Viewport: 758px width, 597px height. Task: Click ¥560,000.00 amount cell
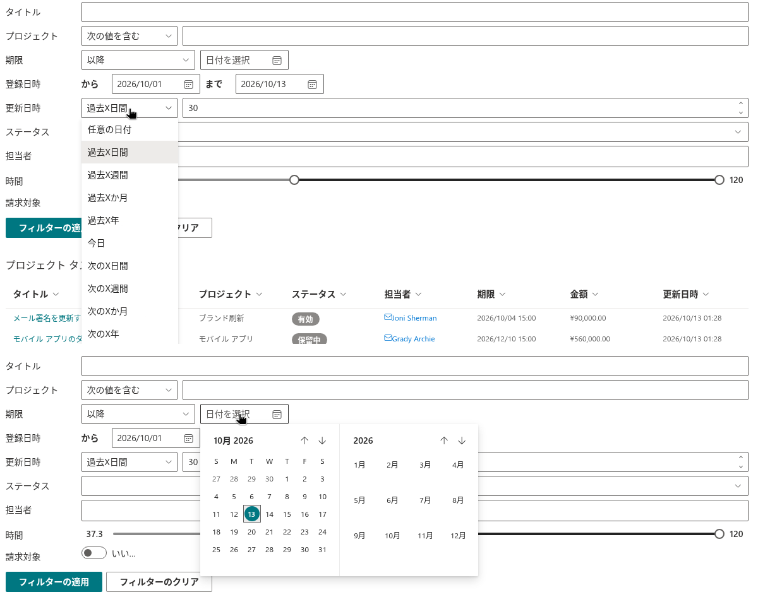pos(590,339)
